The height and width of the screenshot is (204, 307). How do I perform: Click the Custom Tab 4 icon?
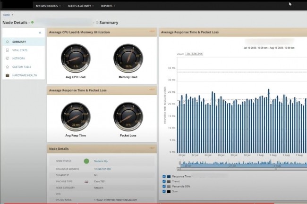pyautogui.click(x=8, y=67)
